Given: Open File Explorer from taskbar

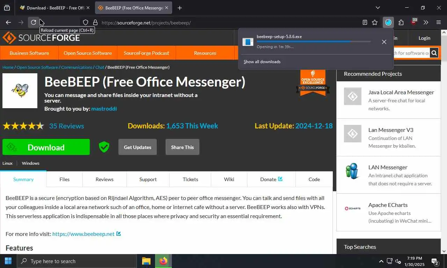Looking at the screenshot, I should [146, 261].
